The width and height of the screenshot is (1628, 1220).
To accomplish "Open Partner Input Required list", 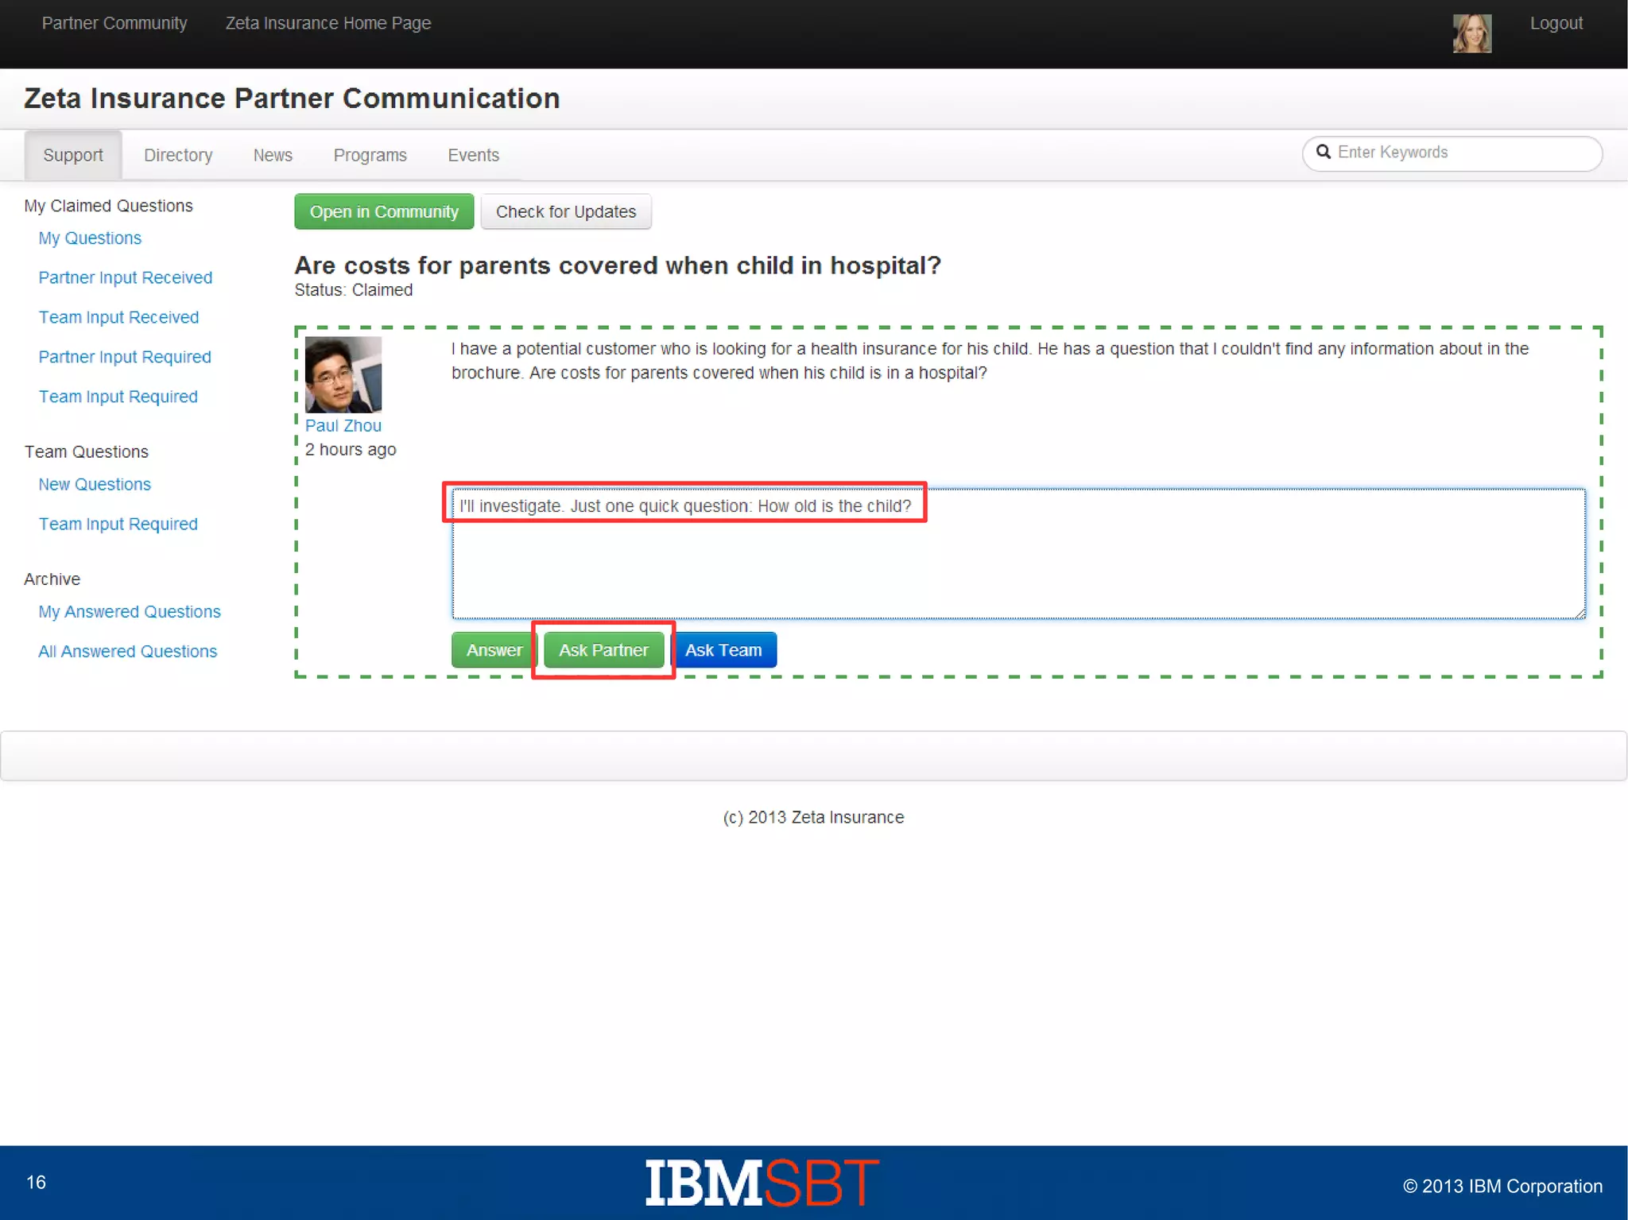I will coord(125,357).
